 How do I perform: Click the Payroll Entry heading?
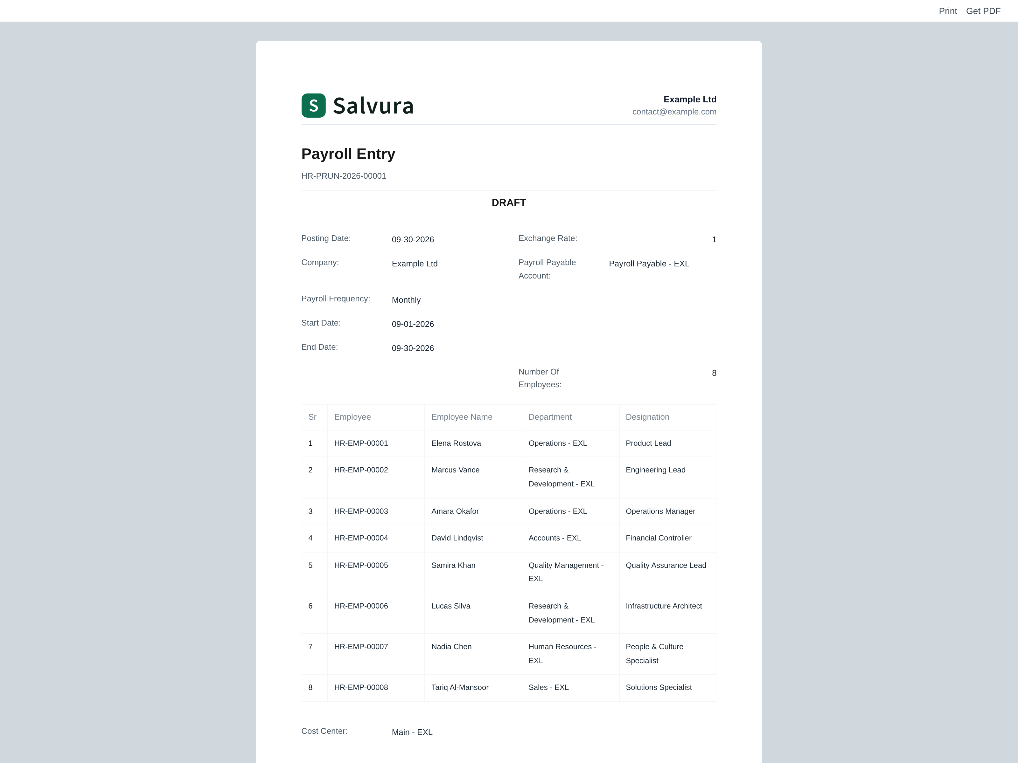(348, 154)
